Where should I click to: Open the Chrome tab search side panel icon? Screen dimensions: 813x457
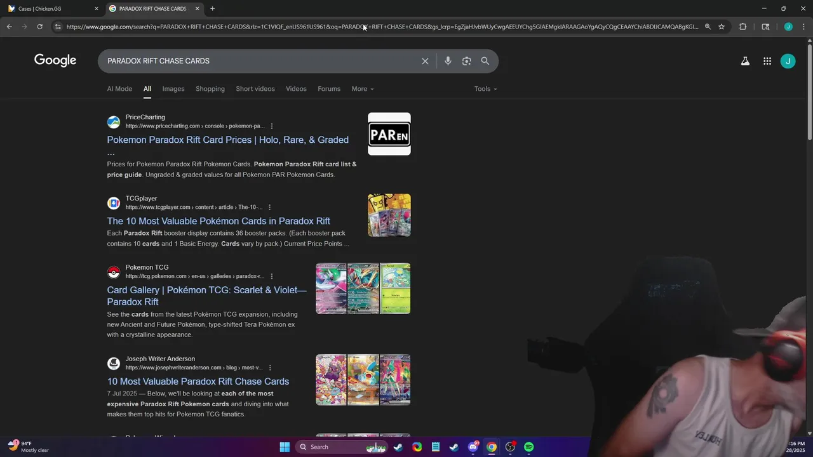[765, 27]
